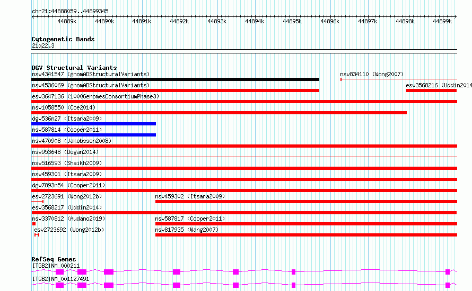Screen dimensions: 472x291
Task: Click the small red square under nsv3370812
Action: point(34,224)
